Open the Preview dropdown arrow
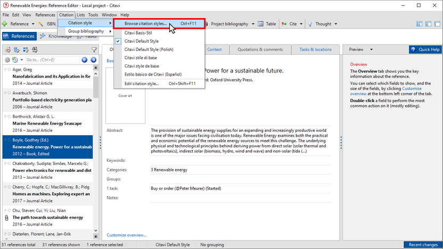Viewport: 443px width, 249px height. click(x=371, y=49)
